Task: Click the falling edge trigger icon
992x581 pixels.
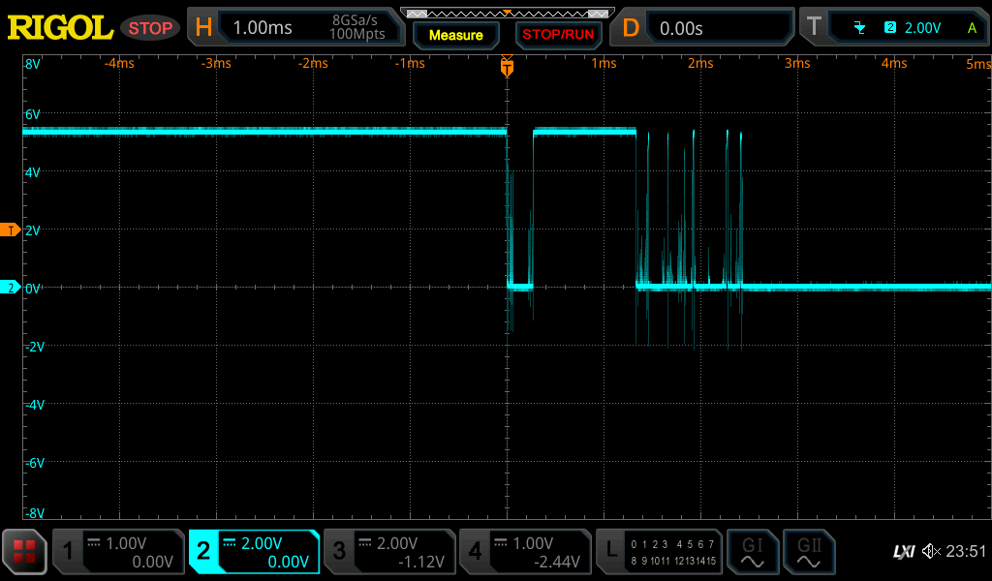Action: (859, 27)
